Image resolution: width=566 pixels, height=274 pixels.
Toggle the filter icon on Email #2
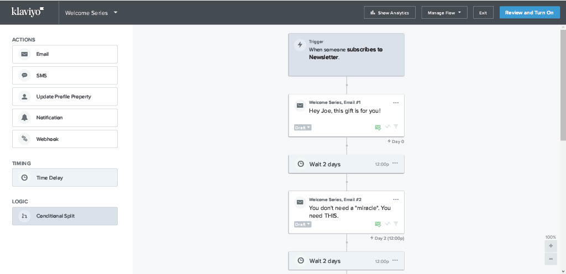pos(396,224)
